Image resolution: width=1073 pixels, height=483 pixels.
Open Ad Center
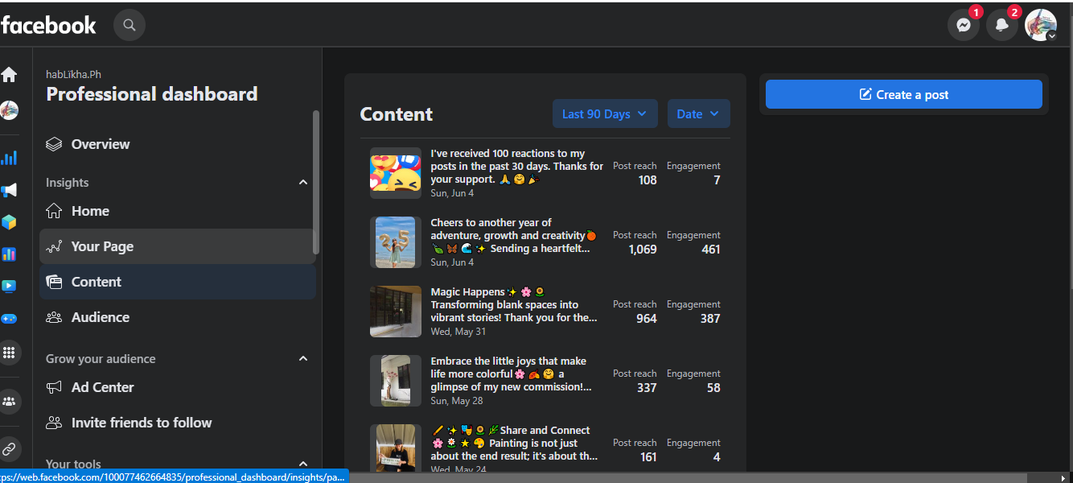(x=177, y=387)
